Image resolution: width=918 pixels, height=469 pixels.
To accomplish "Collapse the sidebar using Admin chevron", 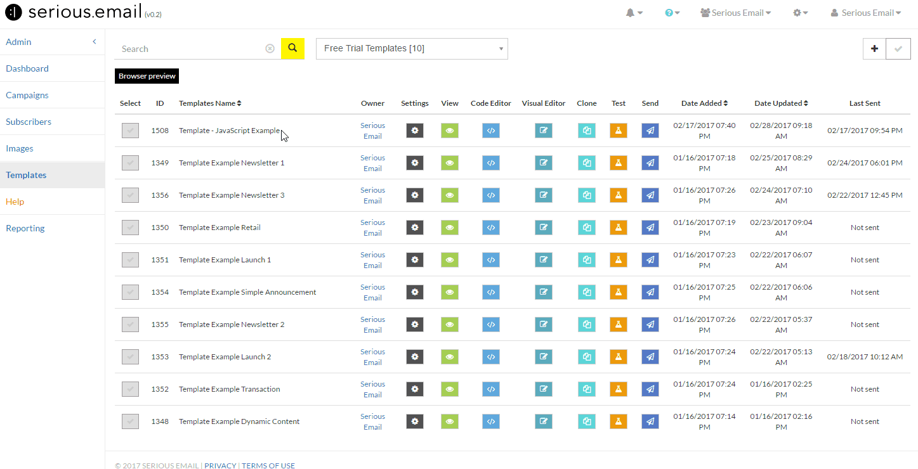I will (95, 42).
